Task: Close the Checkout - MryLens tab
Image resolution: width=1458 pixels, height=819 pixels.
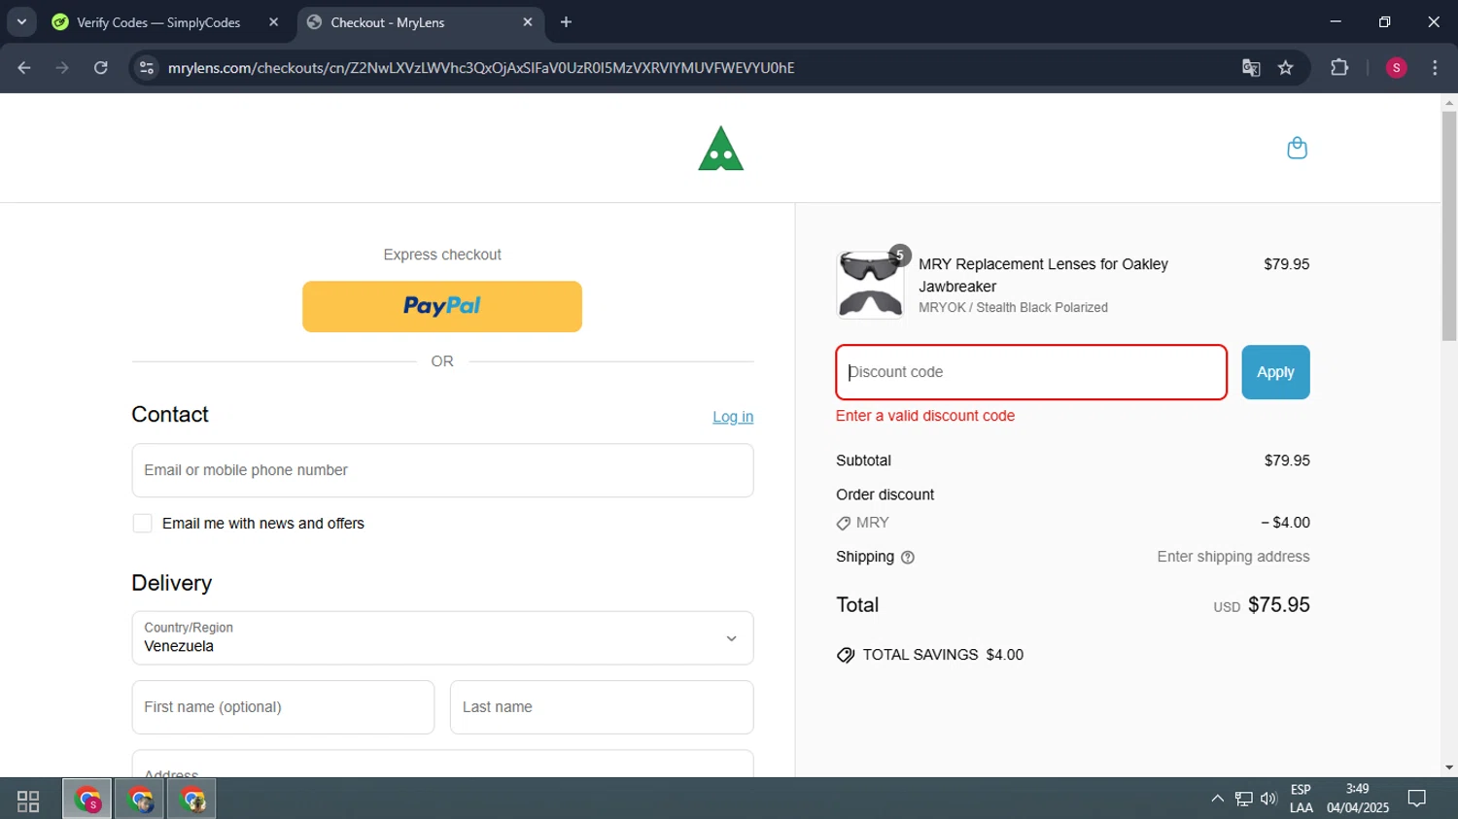Action: click(x=528, y=22)
